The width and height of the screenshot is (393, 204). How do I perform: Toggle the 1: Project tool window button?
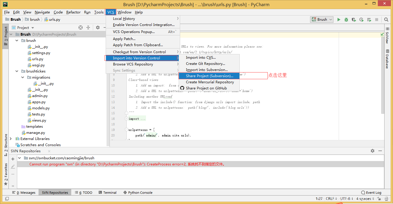(6, 36)
